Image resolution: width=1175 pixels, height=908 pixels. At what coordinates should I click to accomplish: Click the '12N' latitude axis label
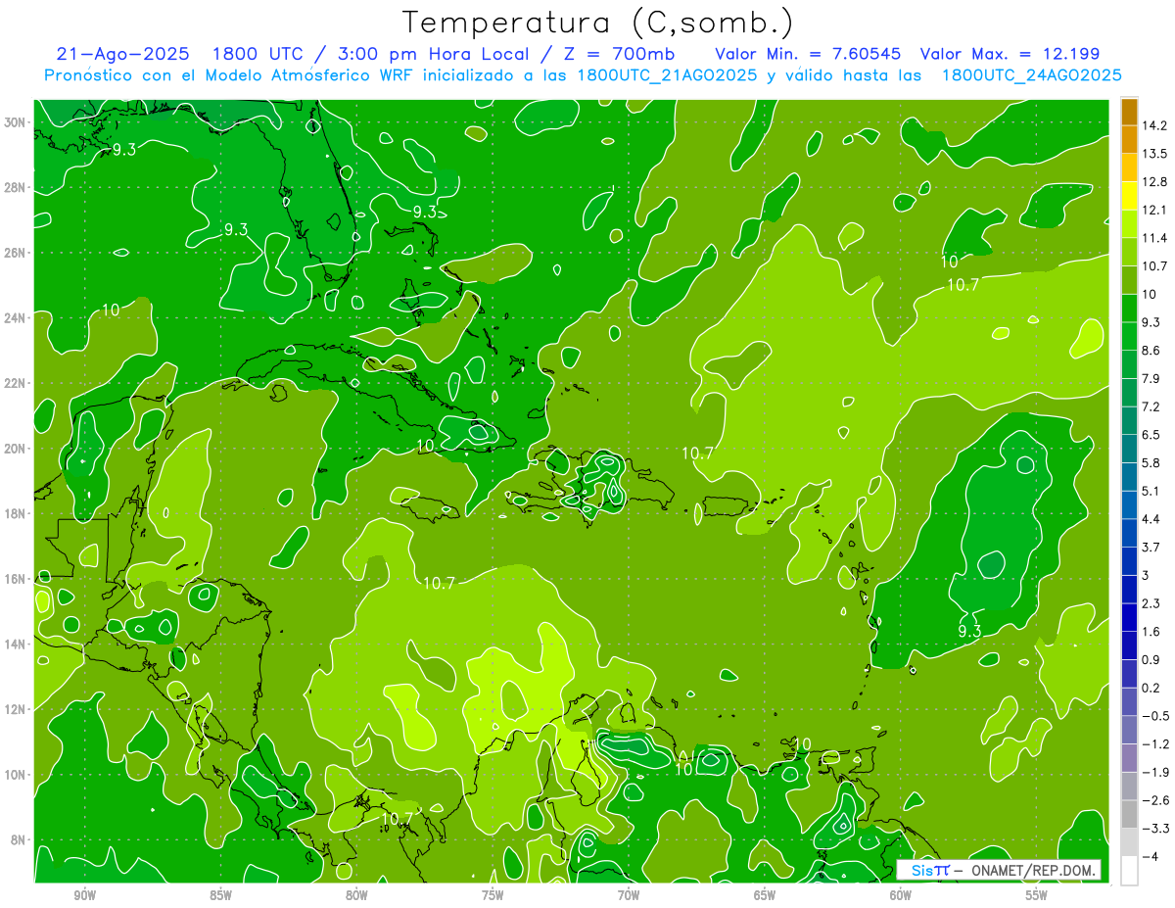pos(17,709)
